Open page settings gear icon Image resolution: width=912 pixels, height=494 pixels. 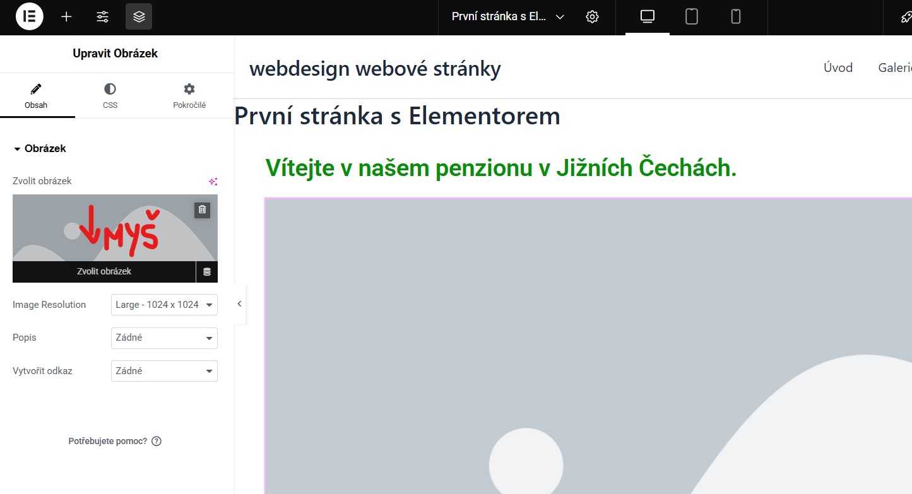(592, 17)
